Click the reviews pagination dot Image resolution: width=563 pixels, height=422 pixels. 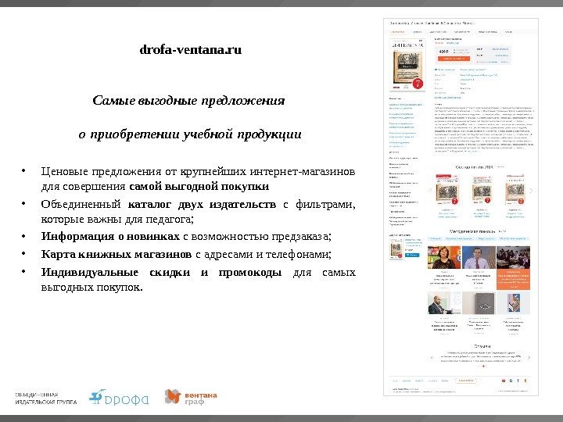click(483, 366)
